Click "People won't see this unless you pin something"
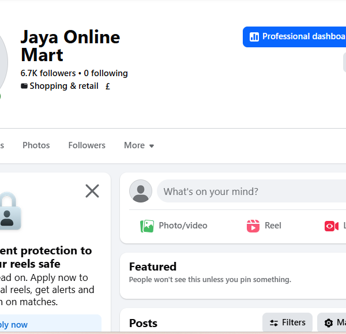The width and height of the screenshot is (346, 334). coord(210,280)
